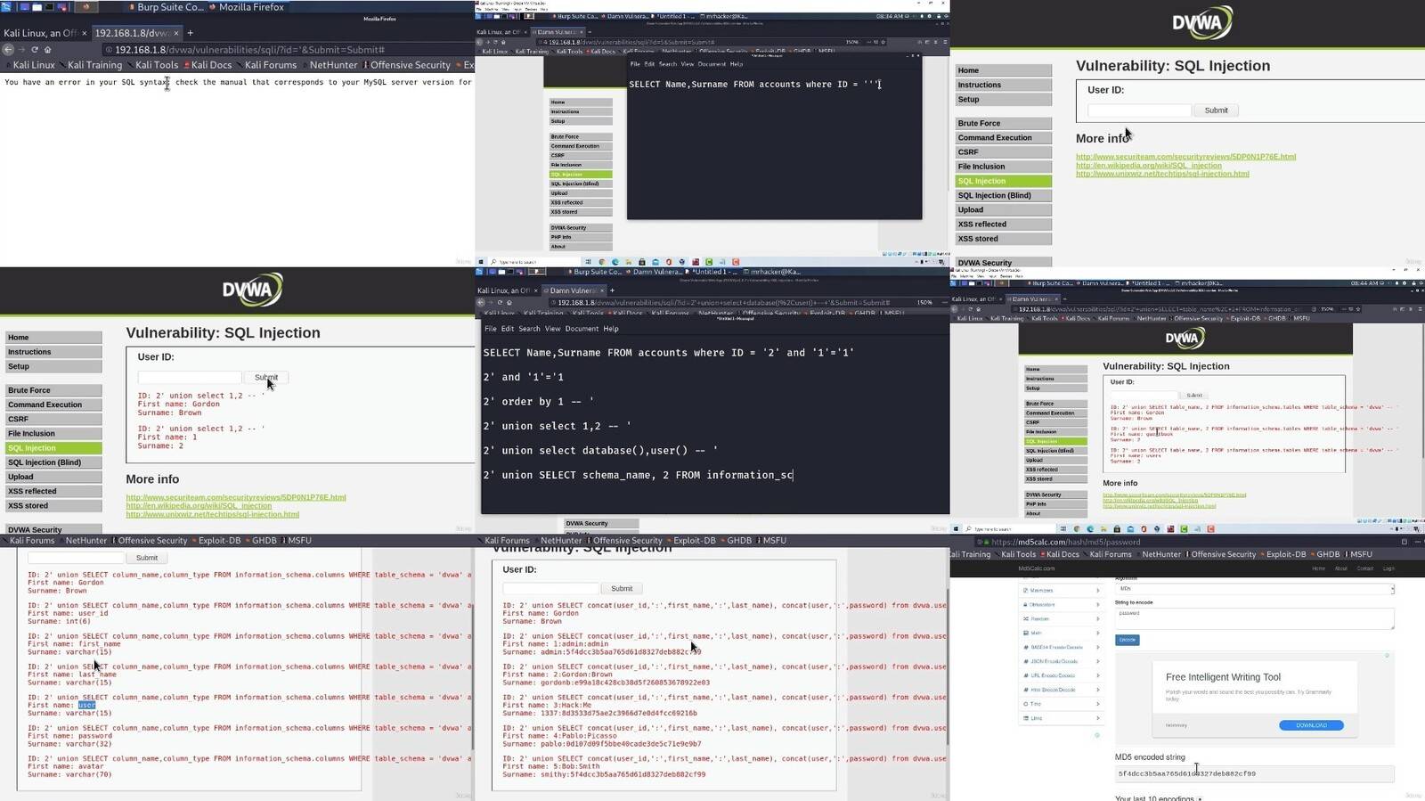This screenshot has height=801, width=1425.
Task: Expand the JSON Encode/Decode category
Action: tap(1061, 661)
